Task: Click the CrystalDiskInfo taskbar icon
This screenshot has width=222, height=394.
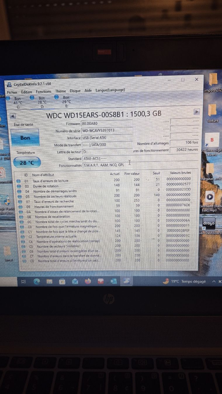Action: point(126,281)
